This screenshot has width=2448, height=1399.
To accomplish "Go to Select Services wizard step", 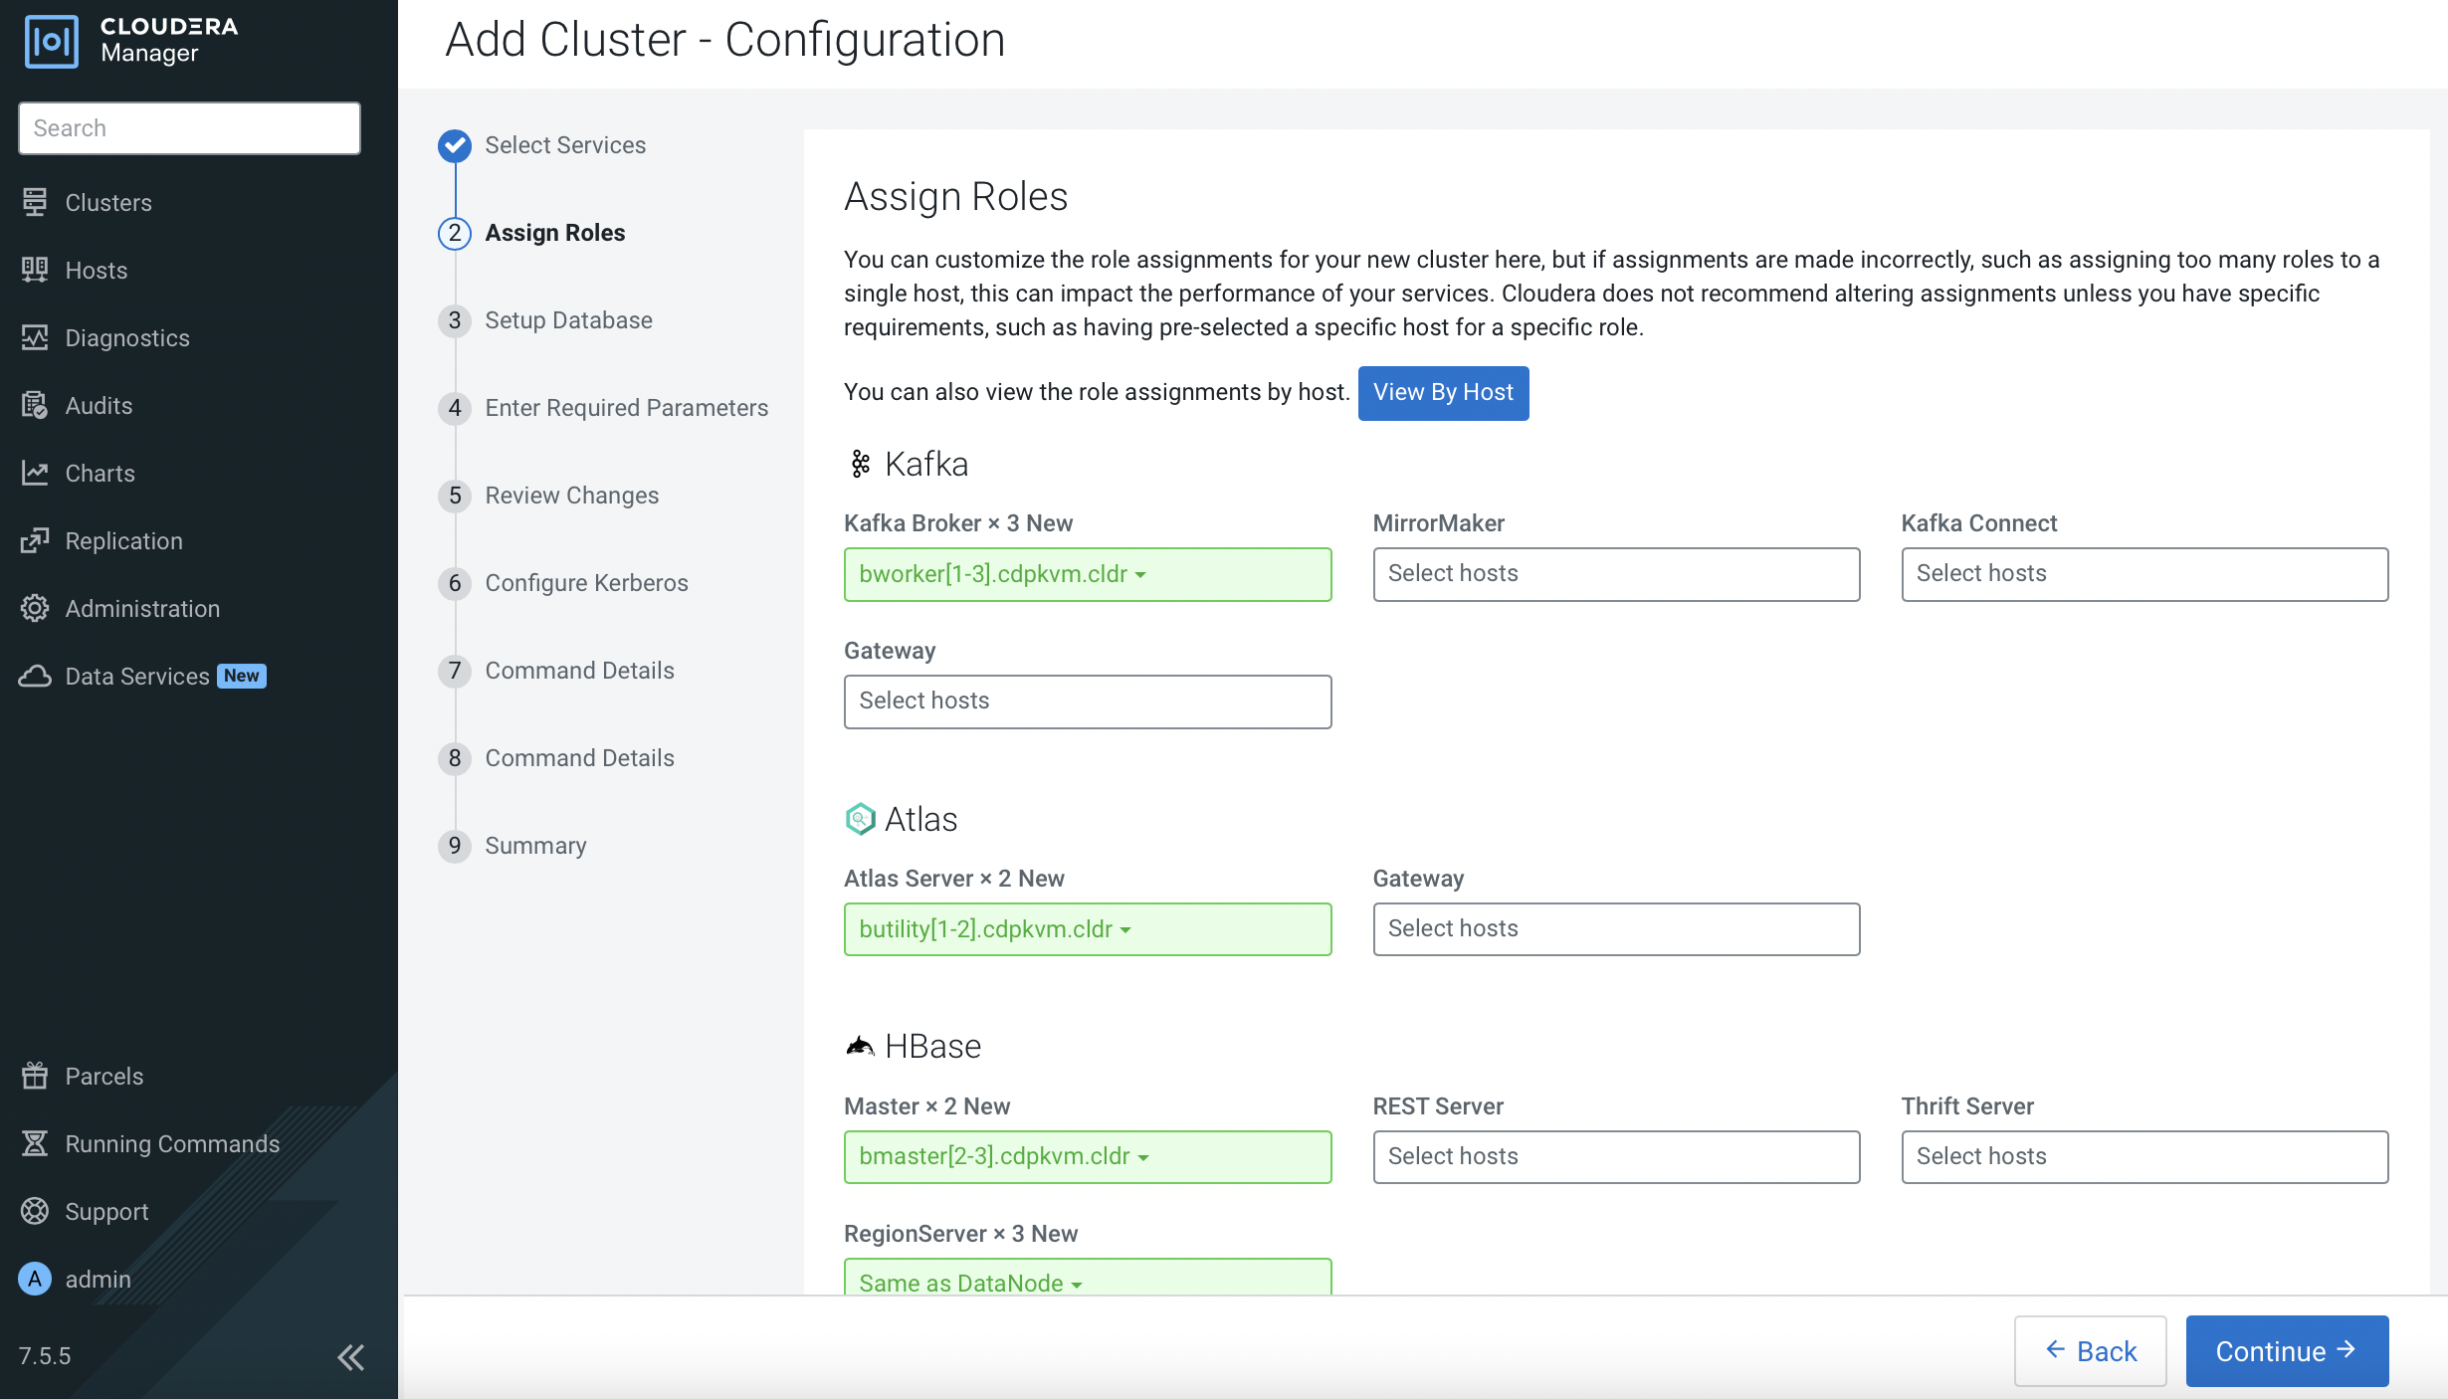I will 564,145.
